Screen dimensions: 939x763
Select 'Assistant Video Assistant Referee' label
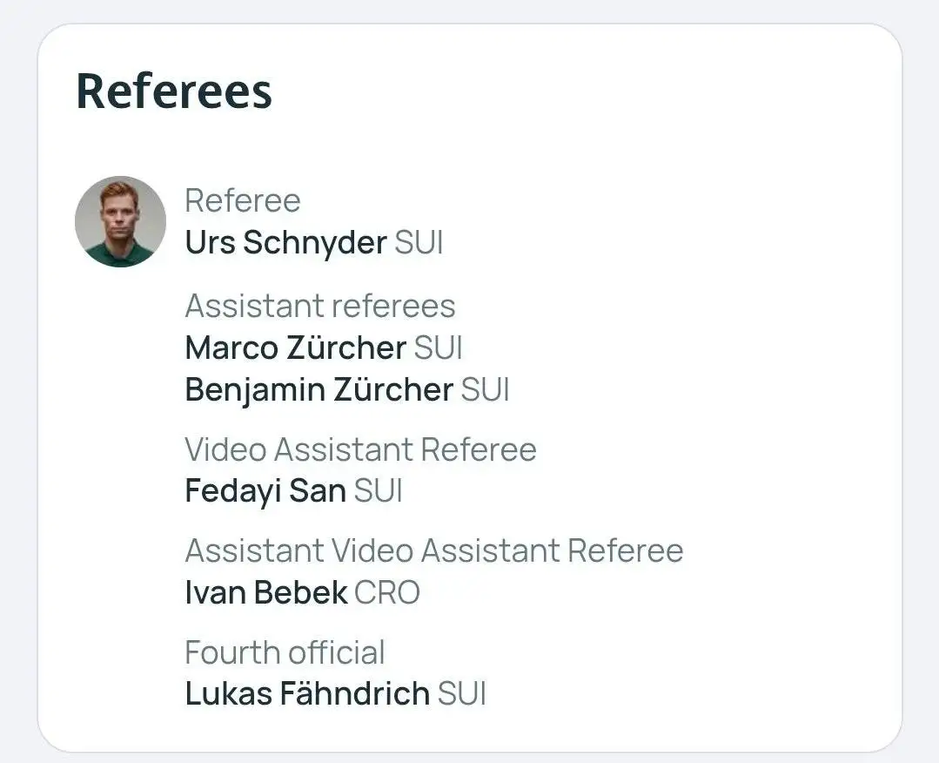tap(433, 551)
